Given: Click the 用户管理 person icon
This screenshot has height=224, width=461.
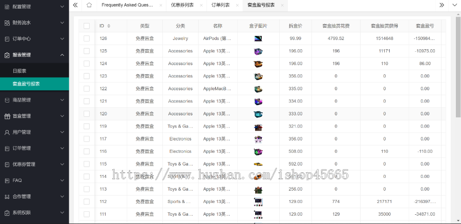Looking at the screenshot, I should click(7, 132).
